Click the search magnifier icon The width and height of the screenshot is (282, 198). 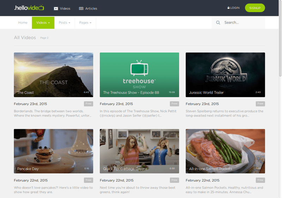(218, 23)
